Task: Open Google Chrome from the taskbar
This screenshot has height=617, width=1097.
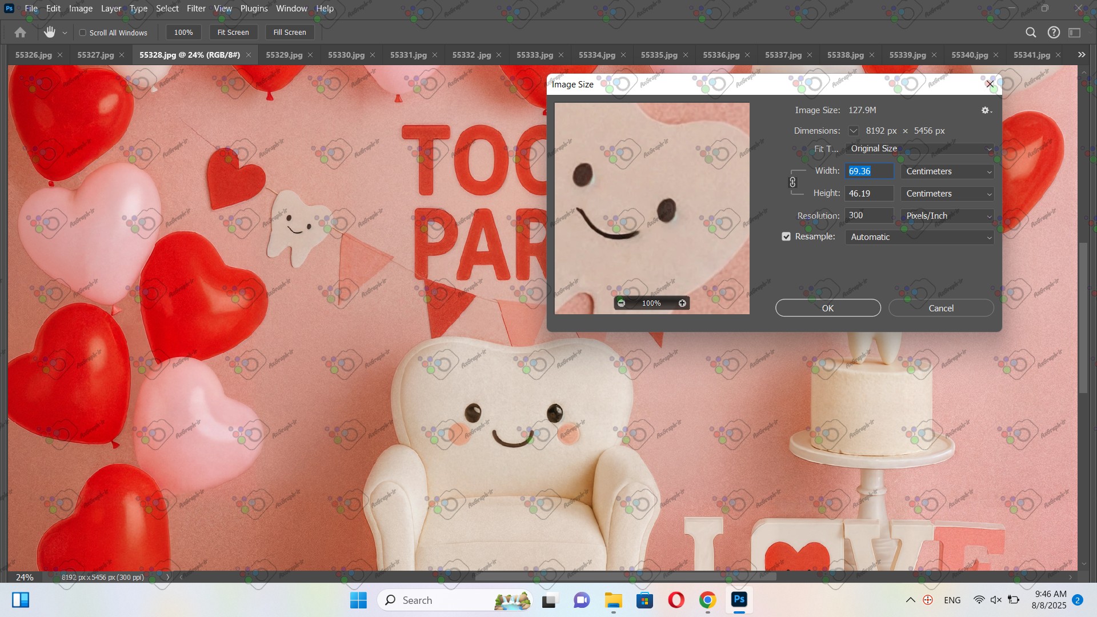Action: point(707,600)
